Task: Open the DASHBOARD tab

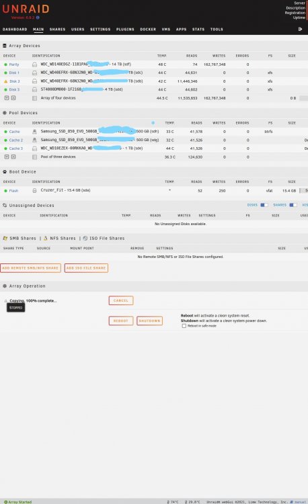Action: click(x=15, y=30)
